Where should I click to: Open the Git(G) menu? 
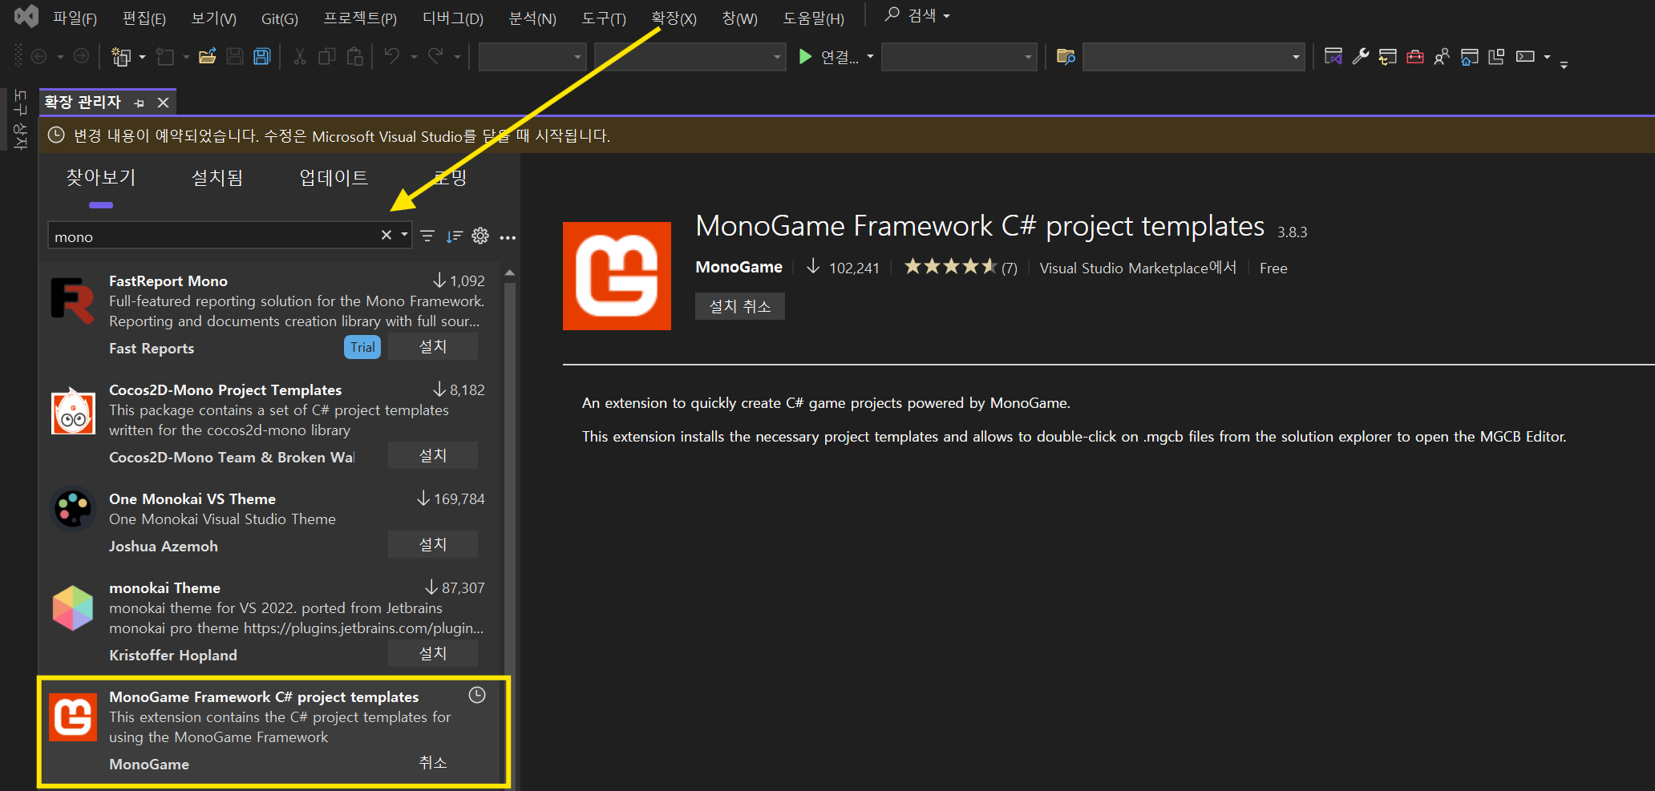coord(280,18)
